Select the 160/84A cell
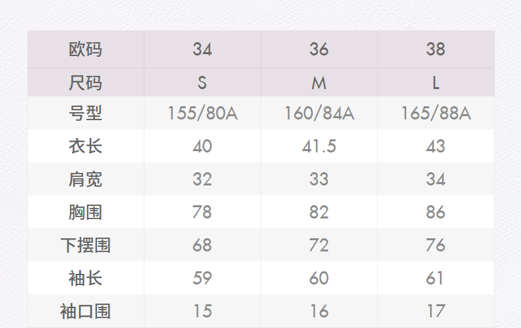 (x=319, y=114)
